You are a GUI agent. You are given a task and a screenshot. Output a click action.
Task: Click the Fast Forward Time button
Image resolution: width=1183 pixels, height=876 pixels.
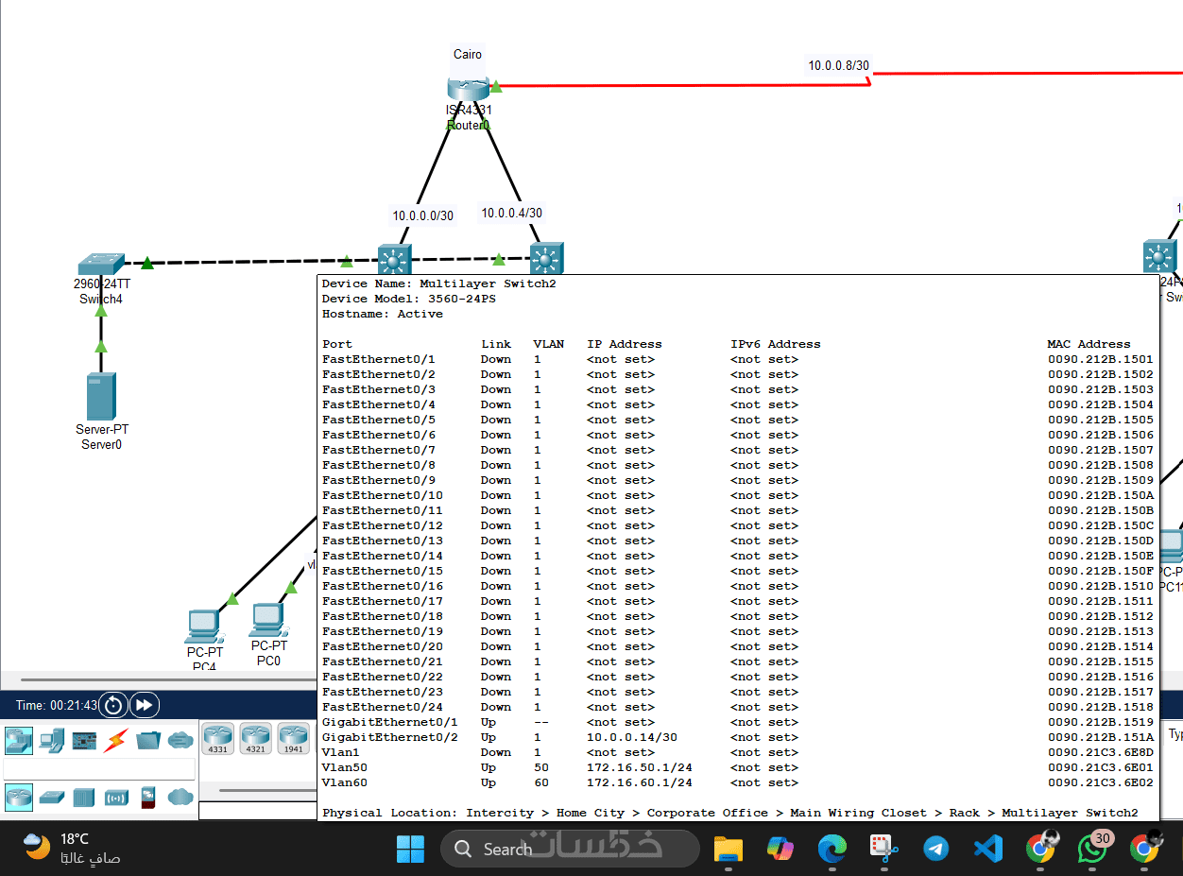[x=145, y=705]
